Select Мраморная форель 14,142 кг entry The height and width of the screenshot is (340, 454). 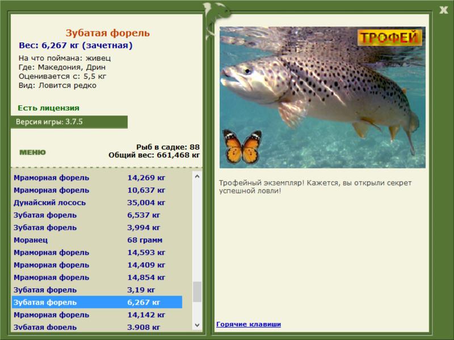coord(97,315)
